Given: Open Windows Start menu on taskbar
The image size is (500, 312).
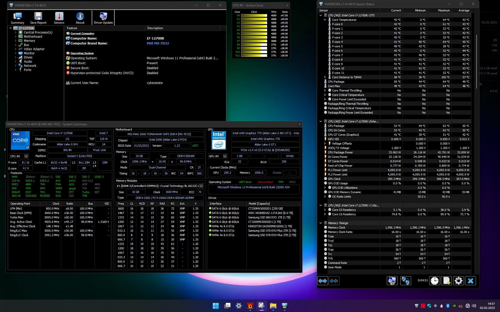Looking at the screenshot, I should click(216, 306).
